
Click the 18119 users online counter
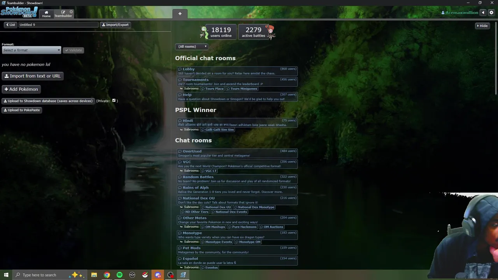click(x=221, y=32)
